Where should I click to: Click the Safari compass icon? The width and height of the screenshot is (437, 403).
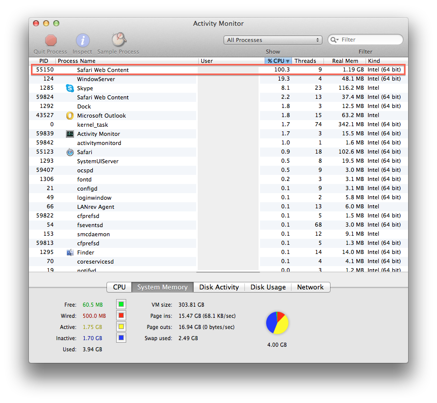click(x=70, y=152)
